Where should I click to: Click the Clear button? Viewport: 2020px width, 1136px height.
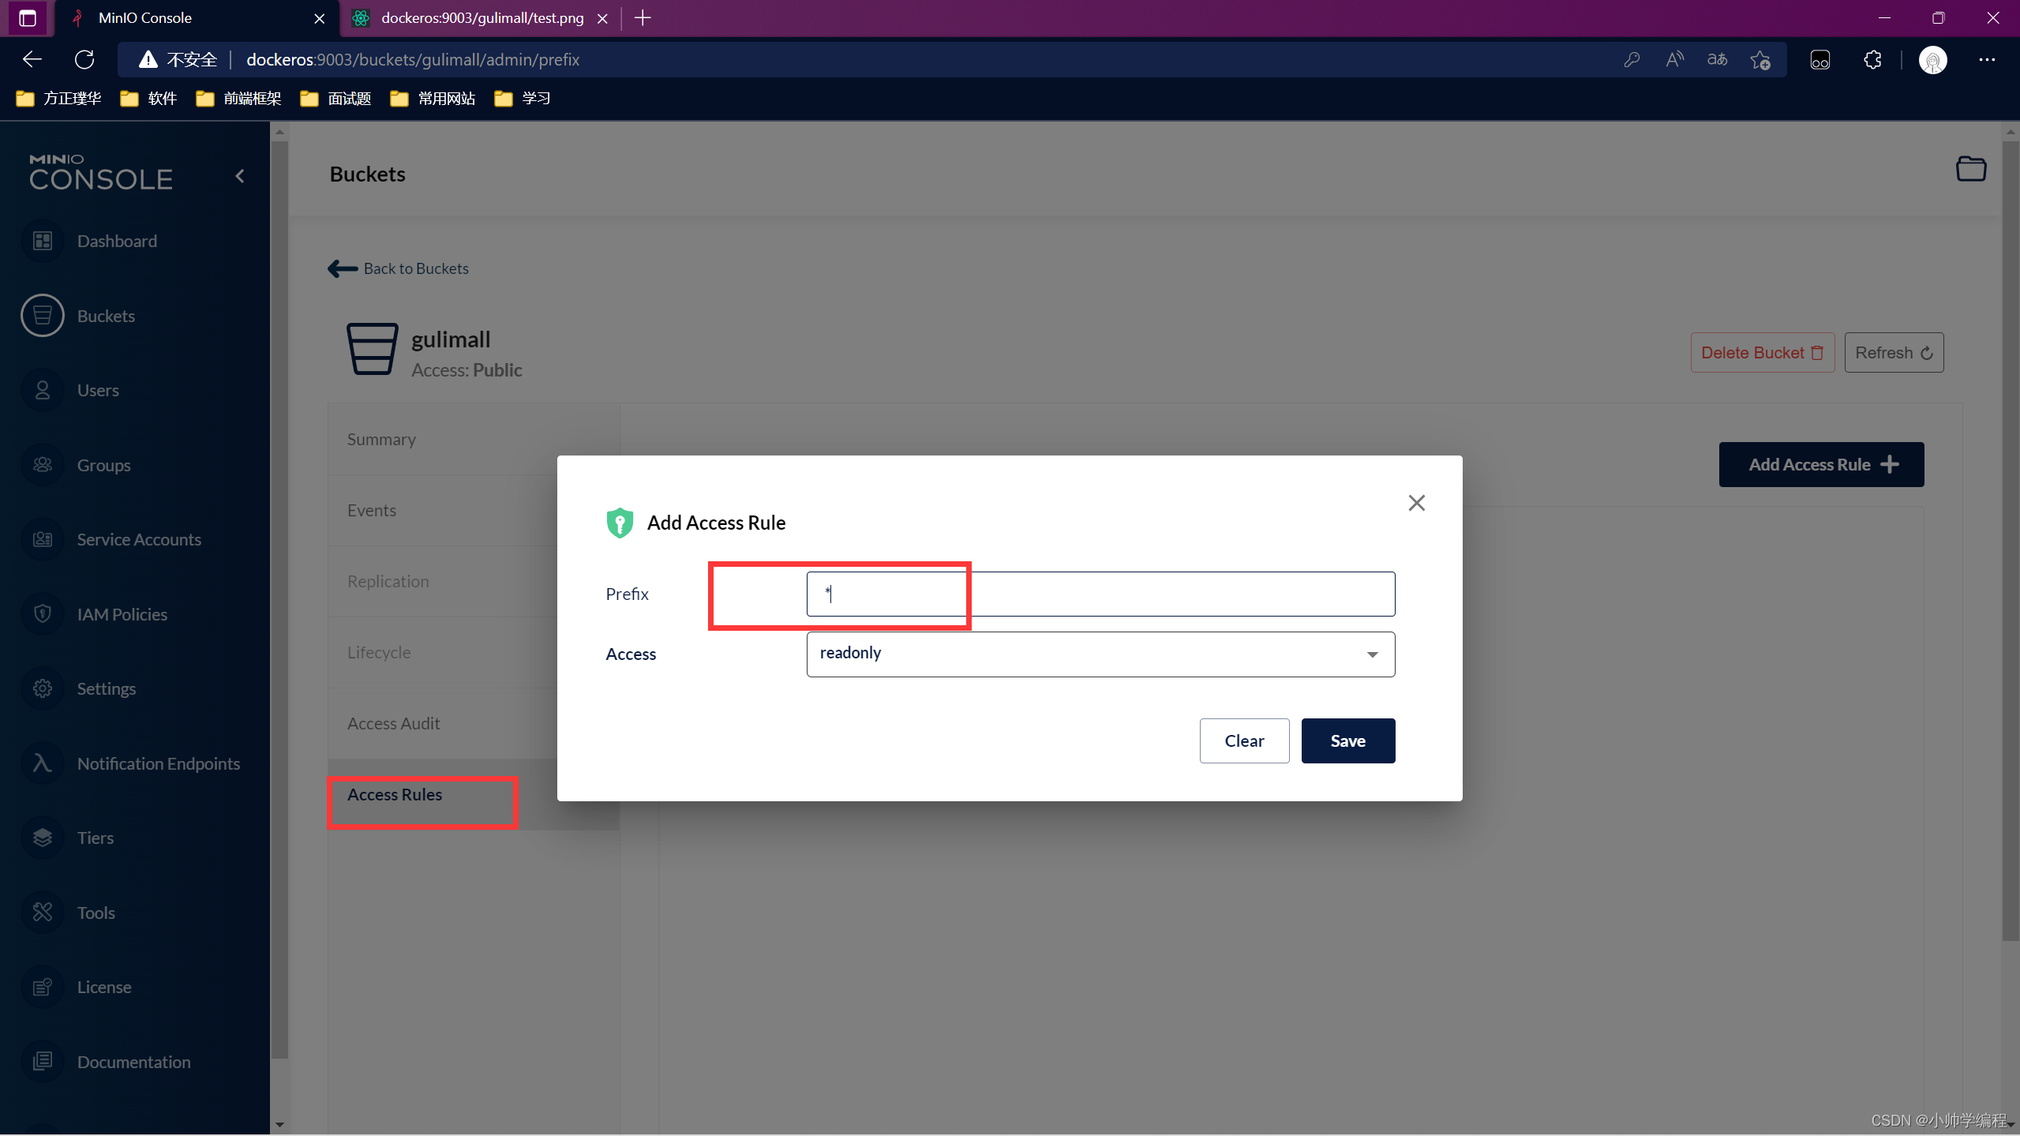point(1244,740)
